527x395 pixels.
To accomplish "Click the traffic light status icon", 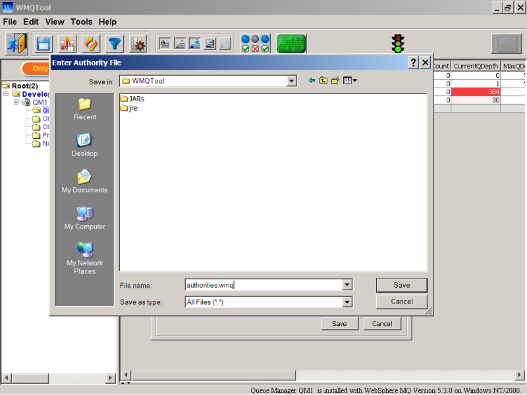I will click(x=398, y=43).
